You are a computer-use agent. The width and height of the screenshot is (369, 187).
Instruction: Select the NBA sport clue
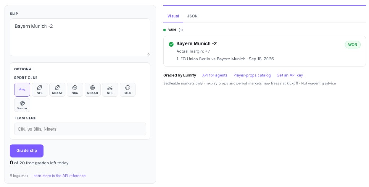pyautogui.click(x=75, y=89)
